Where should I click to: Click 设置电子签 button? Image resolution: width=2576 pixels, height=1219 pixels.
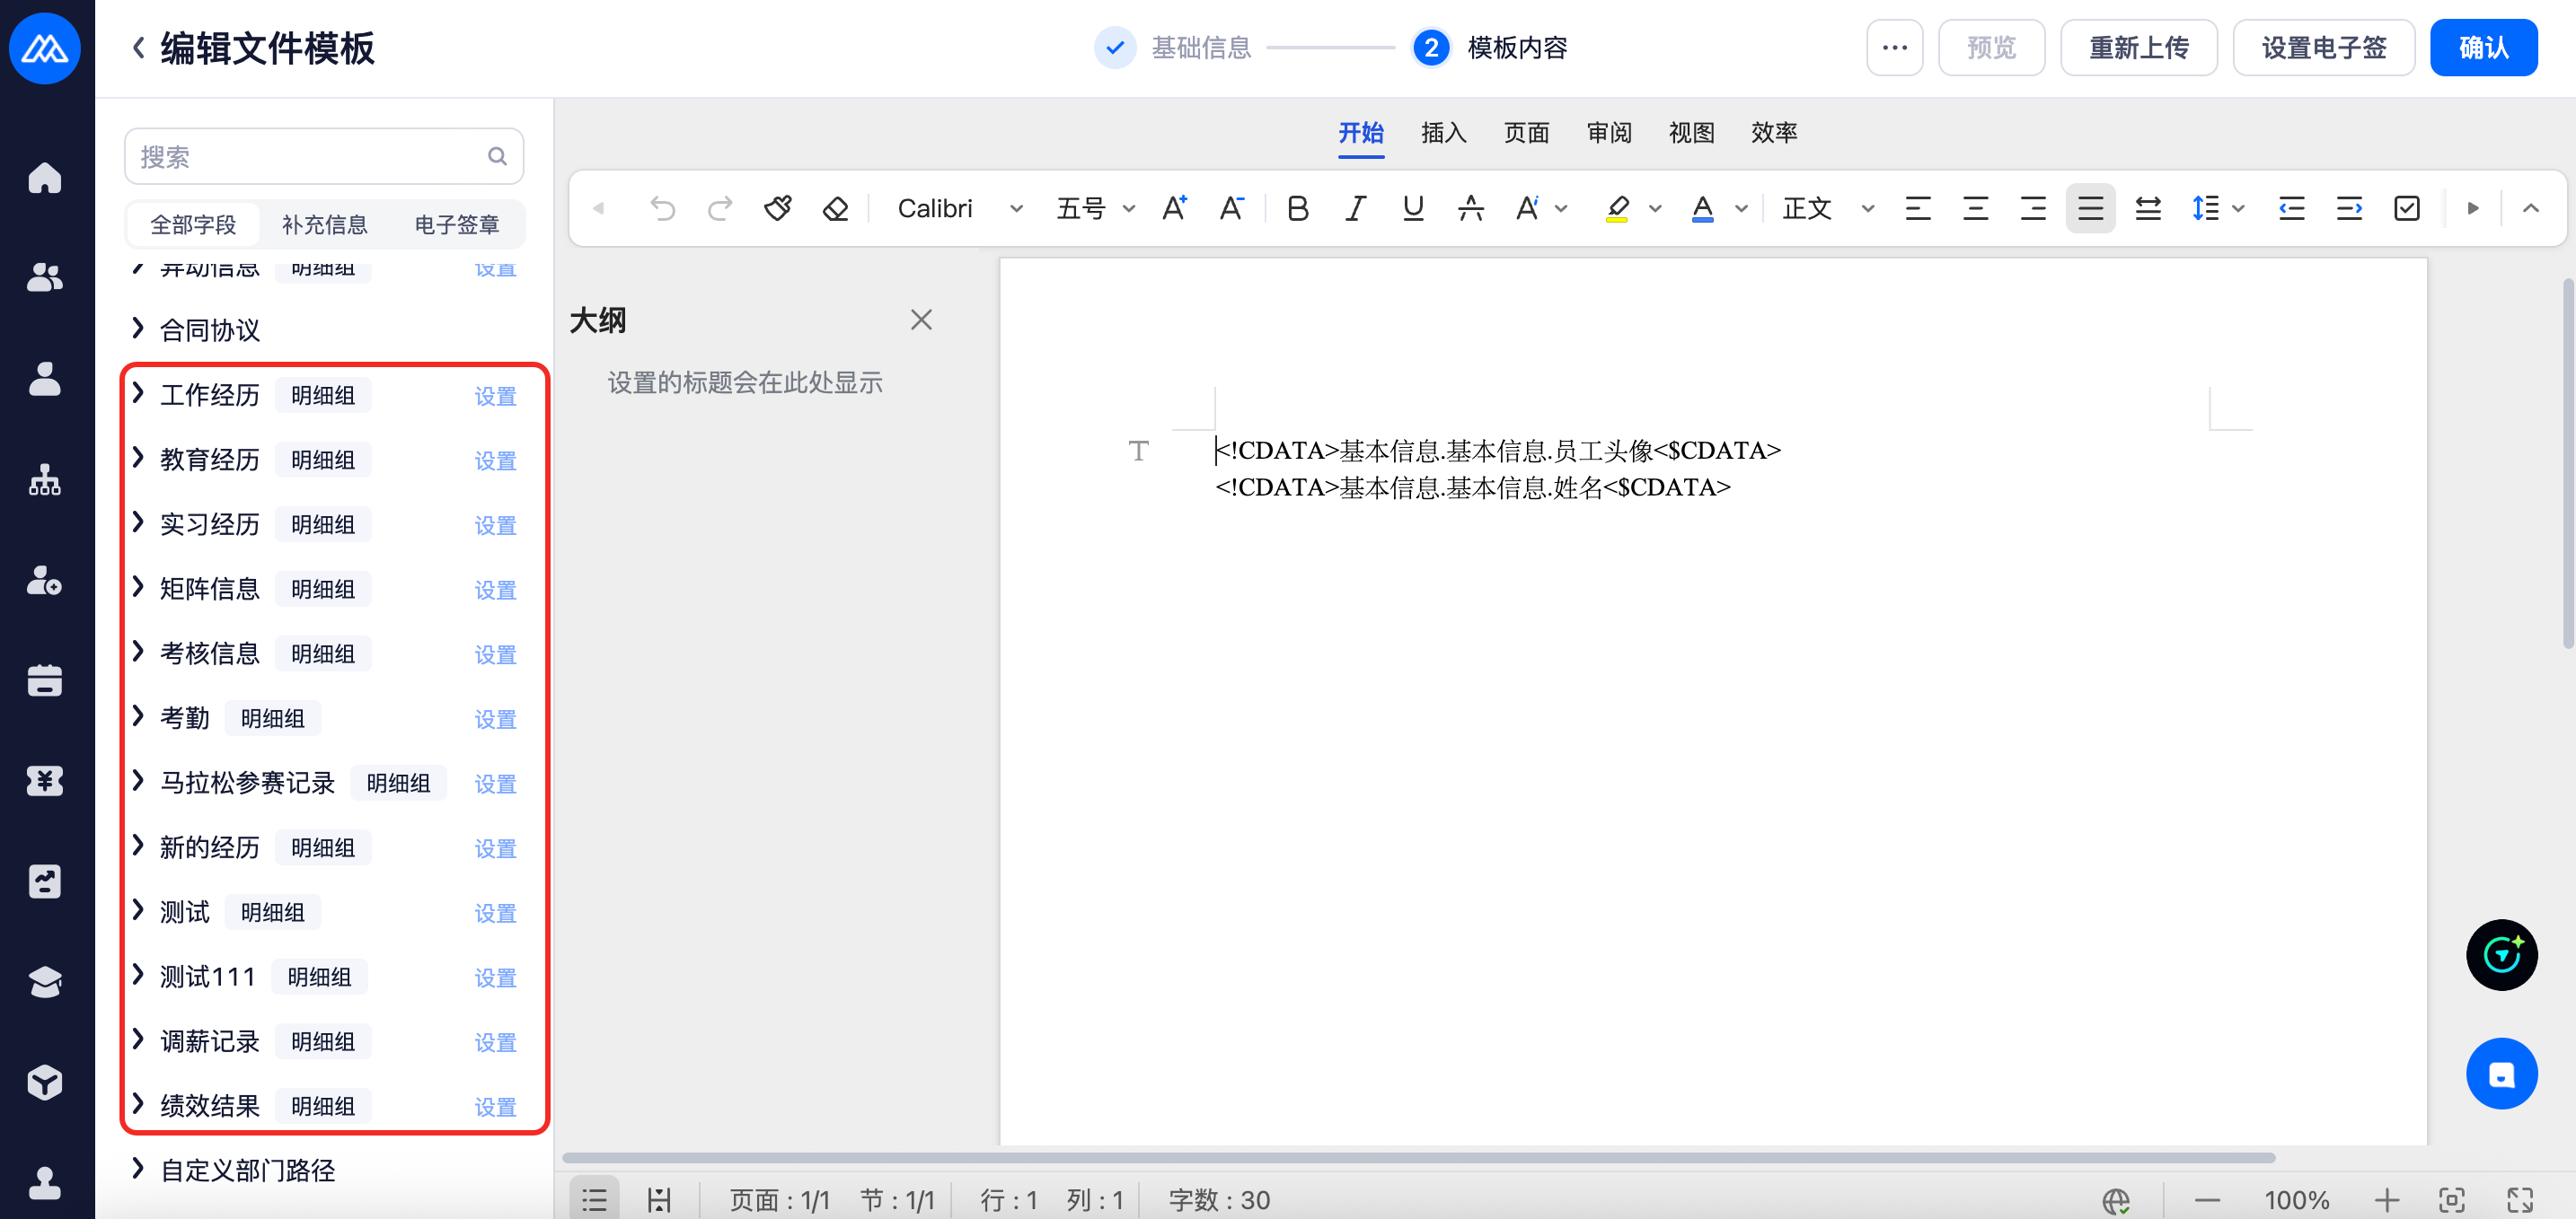pos(2324,47)
